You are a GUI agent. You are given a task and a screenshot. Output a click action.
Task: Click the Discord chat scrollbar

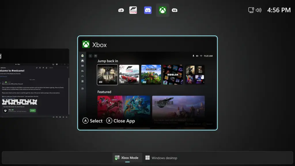(69, 96)
